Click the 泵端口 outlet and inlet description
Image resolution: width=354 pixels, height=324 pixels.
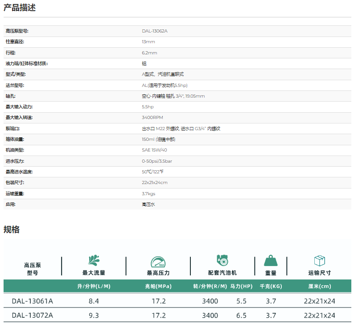[181, 128]
